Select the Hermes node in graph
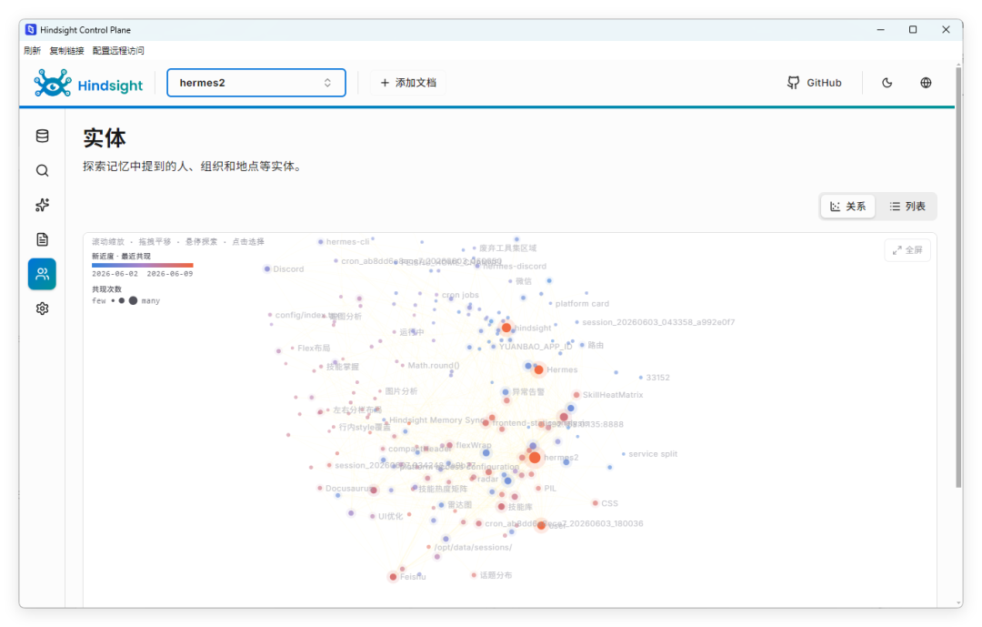The image size is (982, 627). tap(538, 370)
